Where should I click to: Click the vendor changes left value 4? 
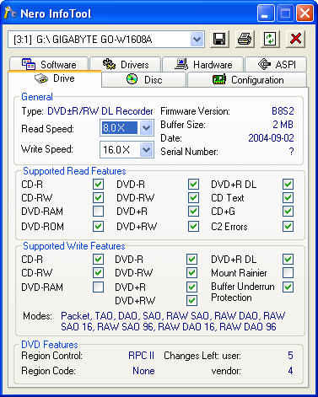[290, 371]
